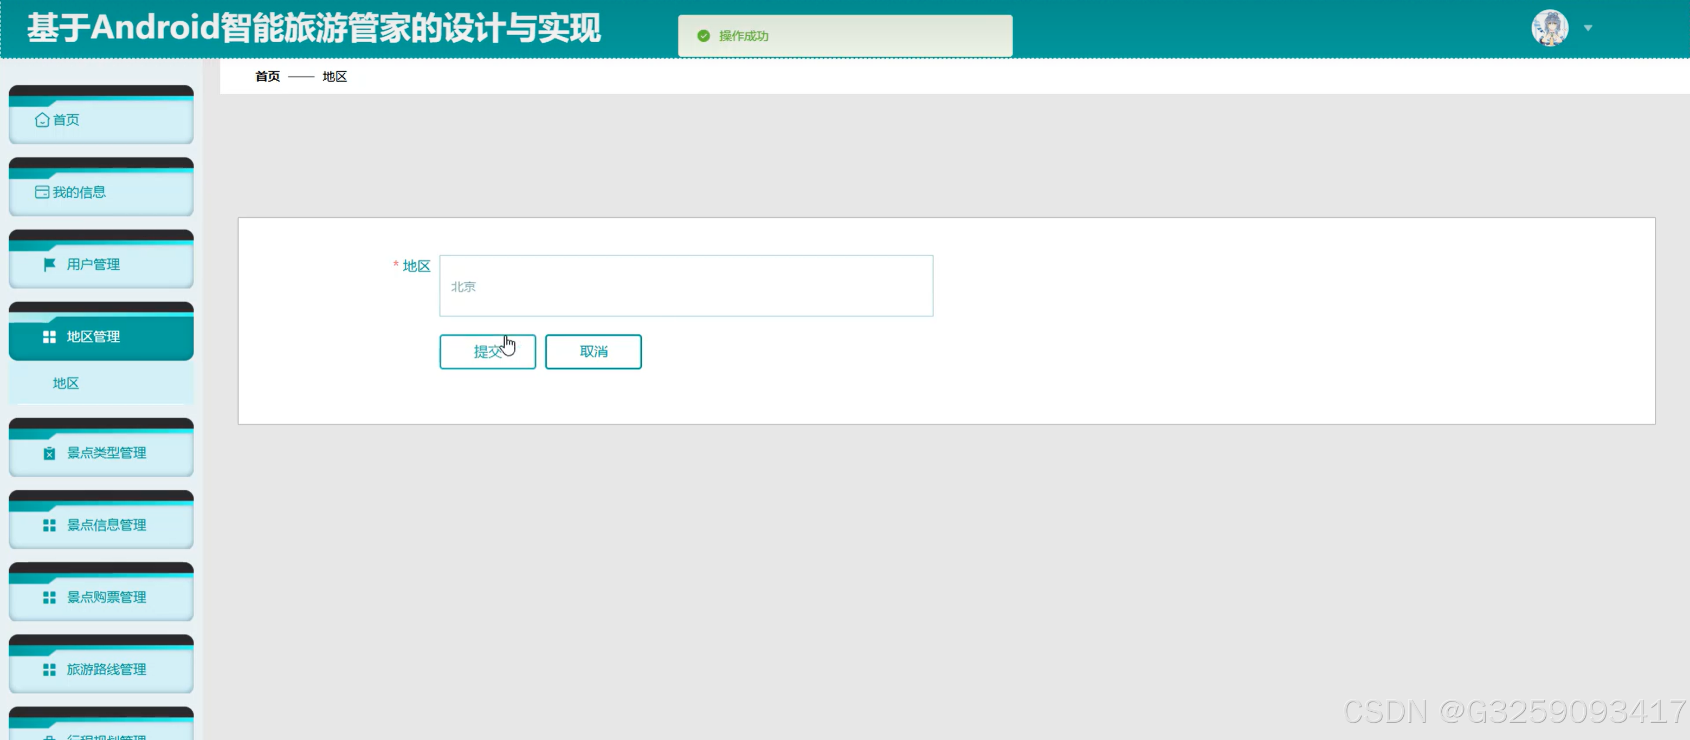Click the card icon beside 我的信息
1690x740 pixels.
42,192
